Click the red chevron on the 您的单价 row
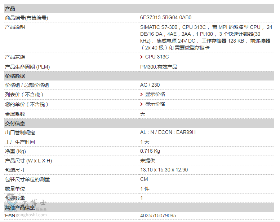The width and height of the screenshot is (280, 222). pos(142,104)
